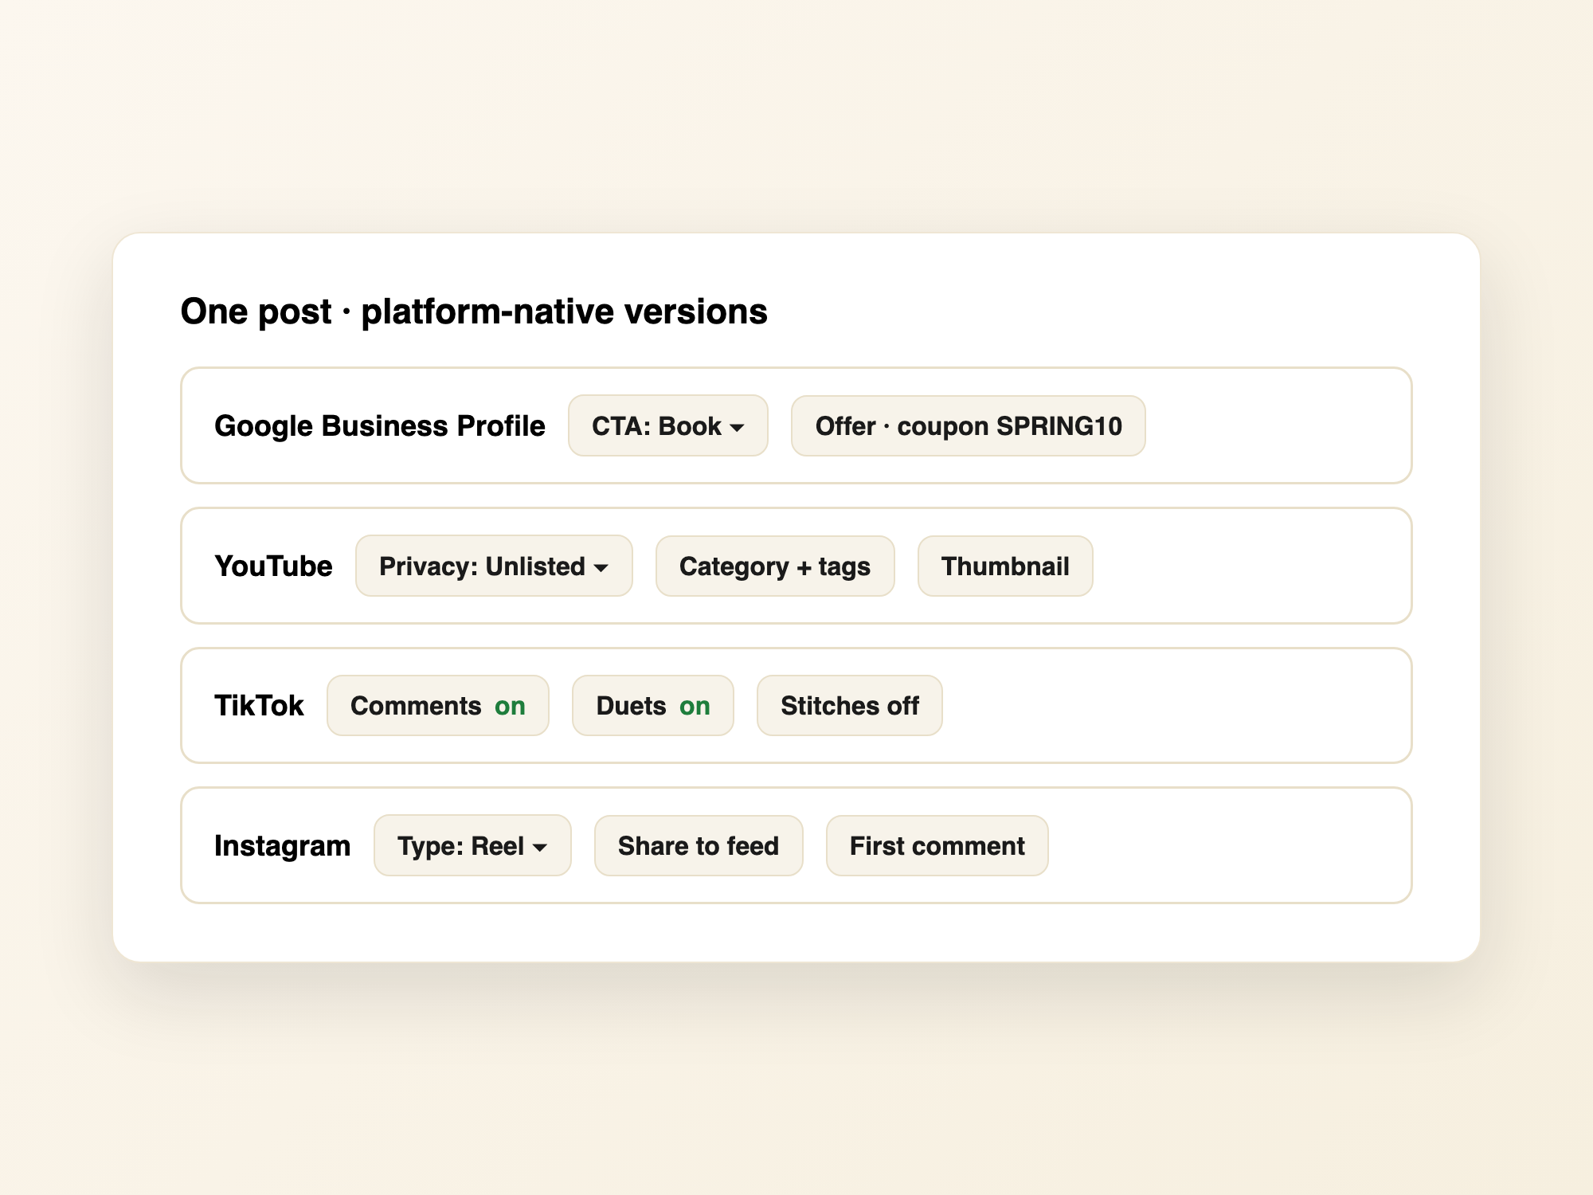Viewport: 1593px width, 1195px height.
Task: Select the YouTube row label
Action: click(273, 566)
